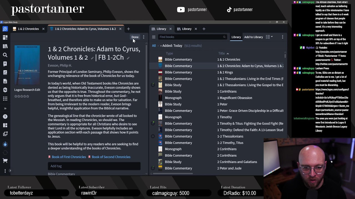Remove the 'Added: Today' filter with its x
355x199 pixels.
coord(161,46)
